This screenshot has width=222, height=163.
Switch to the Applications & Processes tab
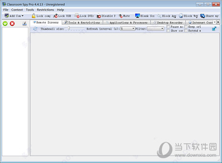(127, 23)
